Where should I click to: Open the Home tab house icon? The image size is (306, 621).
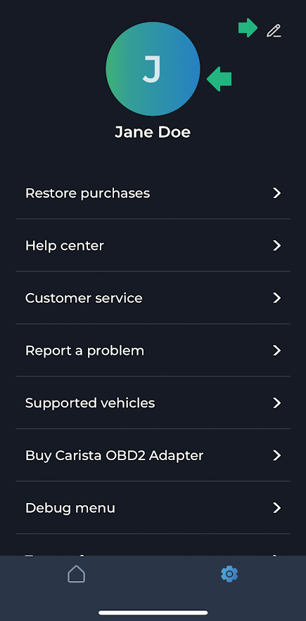(x=77, y=574)
